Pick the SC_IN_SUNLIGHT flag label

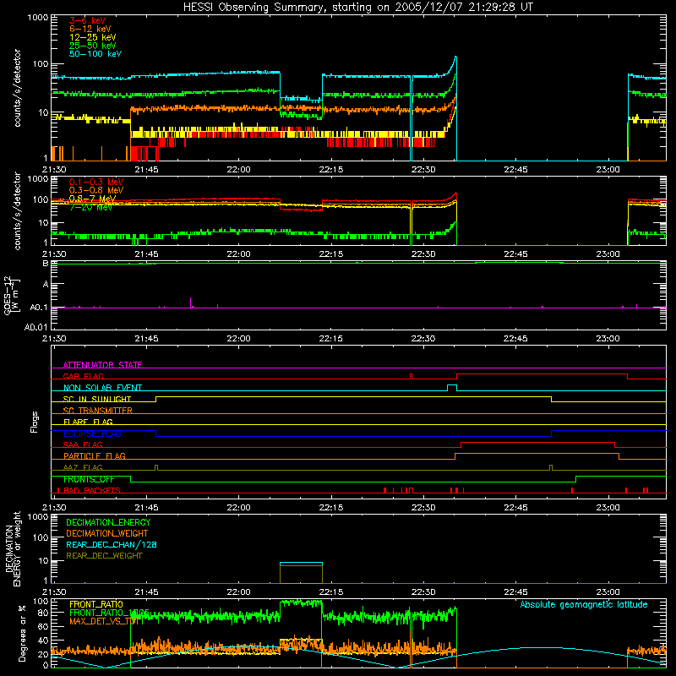pyautogui.click(x=97, y=399)
